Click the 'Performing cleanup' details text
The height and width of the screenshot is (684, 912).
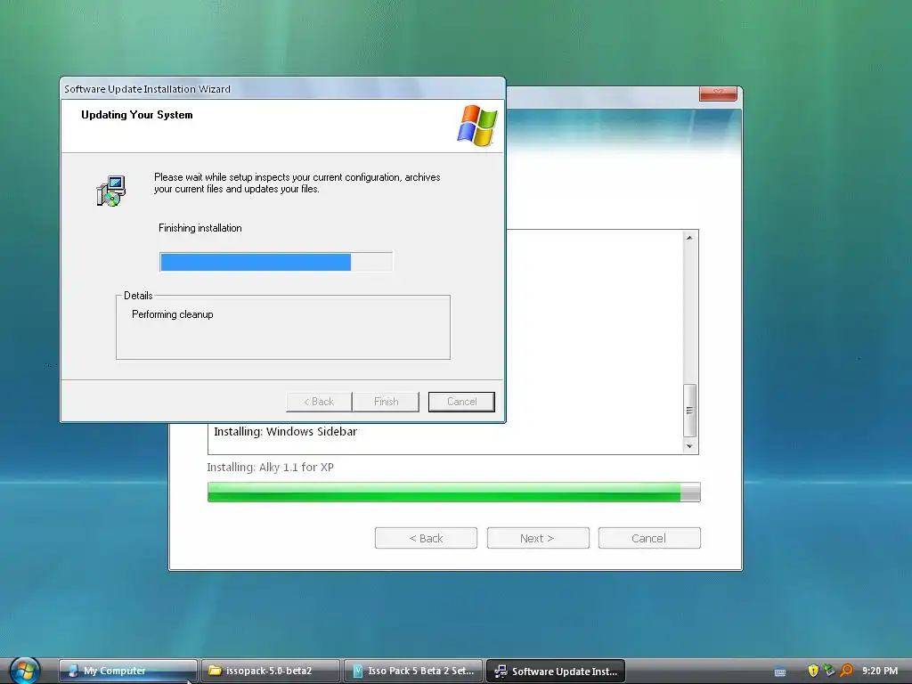pyautogui.click(x=172, y=314)
